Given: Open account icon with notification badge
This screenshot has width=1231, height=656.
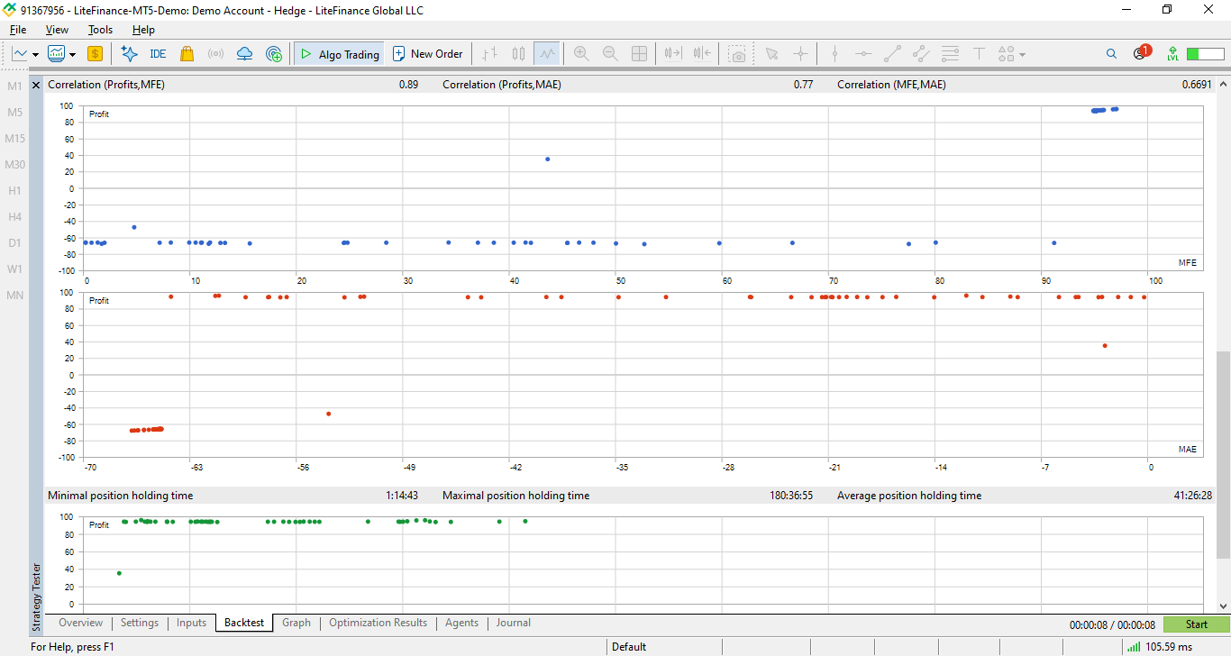Looking at the screenshot, I should [x=1141, y=53].
